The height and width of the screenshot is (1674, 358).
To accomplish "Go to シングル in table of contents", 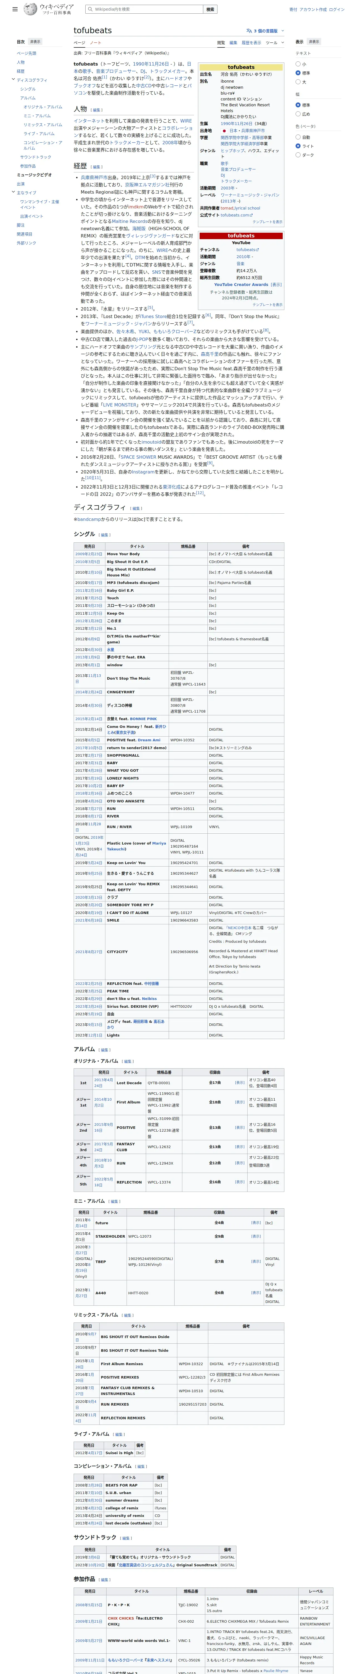I will point(28,89).
